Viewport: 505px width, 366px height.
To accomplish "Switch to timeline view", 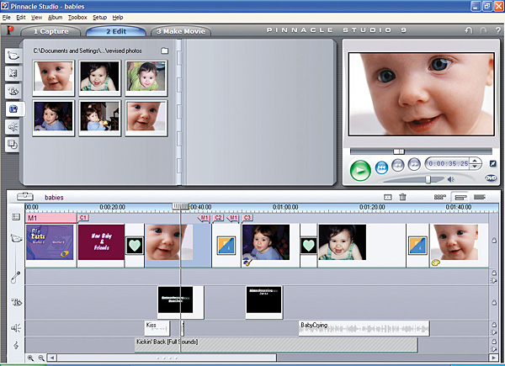I will tap(460, 197).
